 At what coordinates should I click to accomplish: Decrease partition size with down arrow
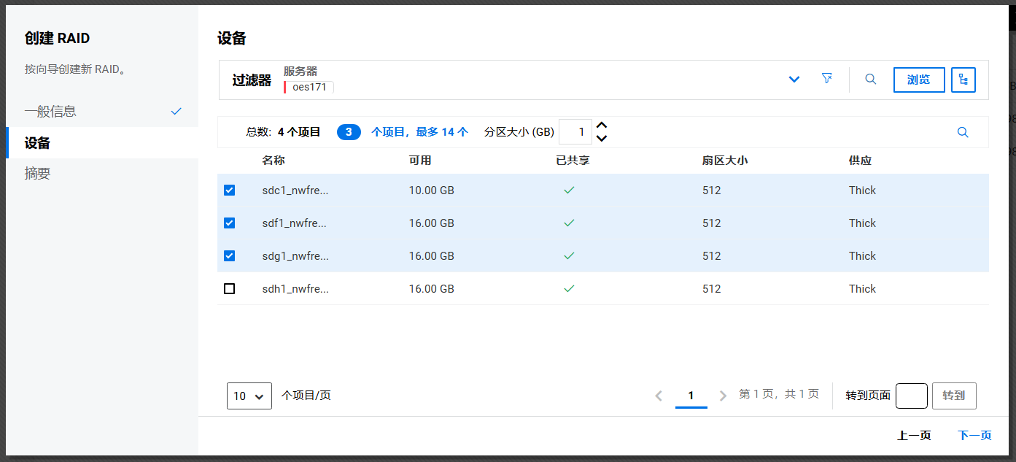602,138
